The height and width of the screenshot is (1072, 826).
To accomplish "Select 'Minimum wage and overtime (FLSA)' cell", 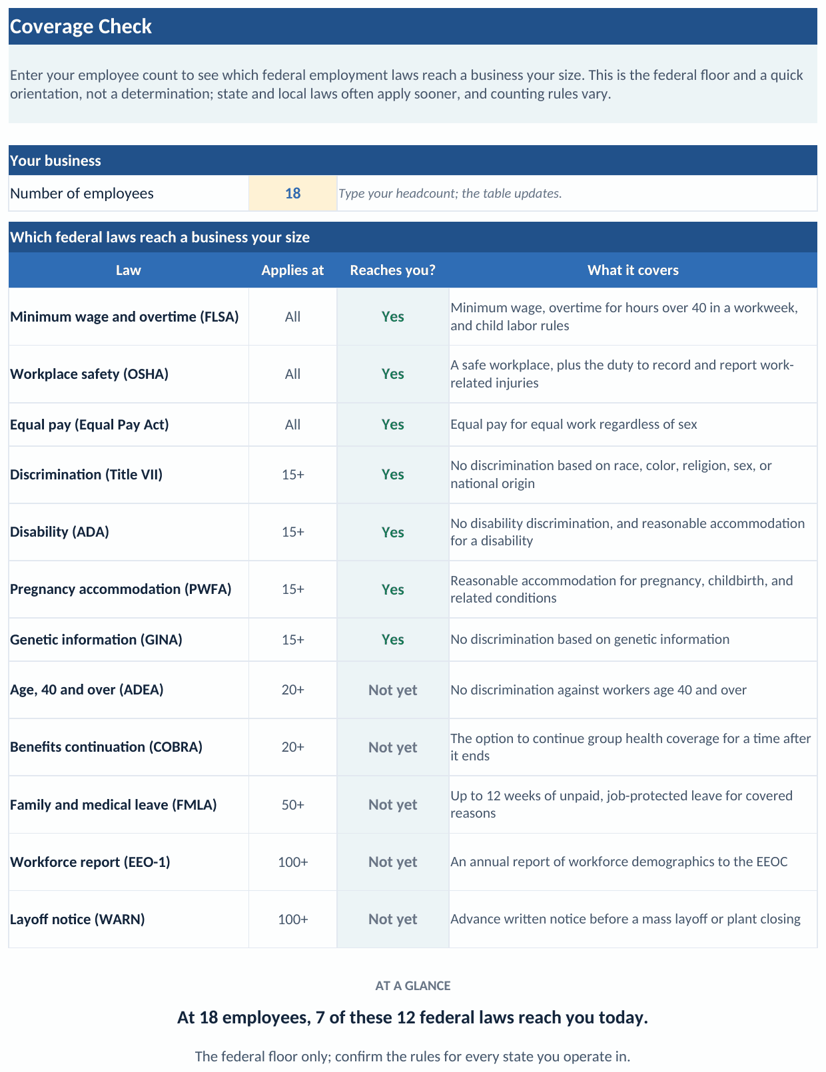I will pyautogui.click(x=129, y=317).
